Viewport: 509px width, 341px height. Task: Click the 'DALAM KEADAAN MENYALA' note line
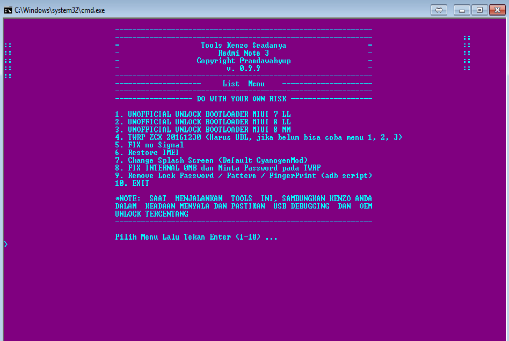pyautogui.click(x=243, y=206)
